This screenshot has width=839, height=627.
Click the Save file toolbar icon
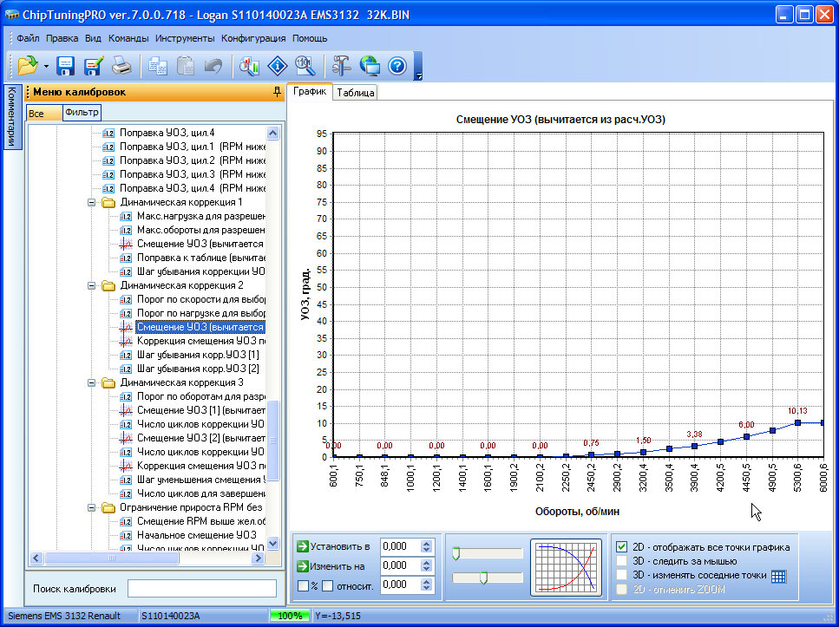click(66, 66)
